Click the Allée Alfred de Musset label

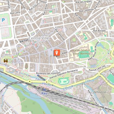(x=94, y=51)
